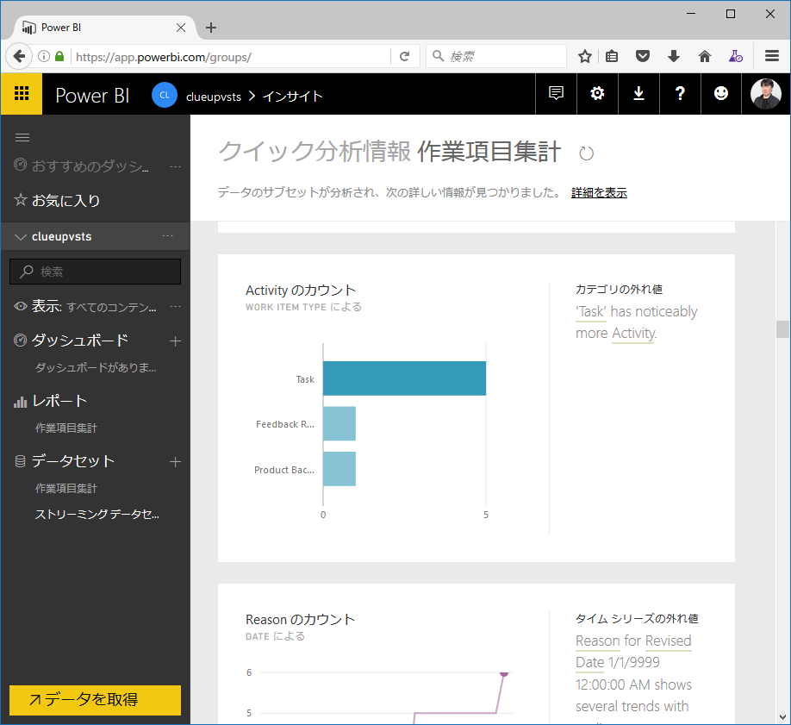Viewport: 791px width, 725px height.
Task: Close the Power BI browser tab
Action: 181,28
